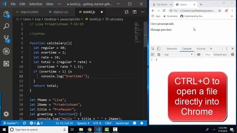
Task: Show errors and warnings count
Action: click(36, 123)
